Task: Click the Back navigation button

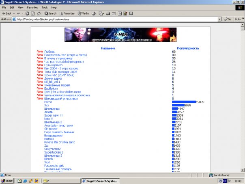Action: tap(8, 13)
